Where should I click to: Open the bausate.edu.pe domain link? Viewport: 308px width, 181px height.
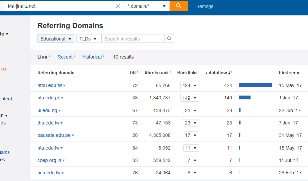(x=54, y=135)
